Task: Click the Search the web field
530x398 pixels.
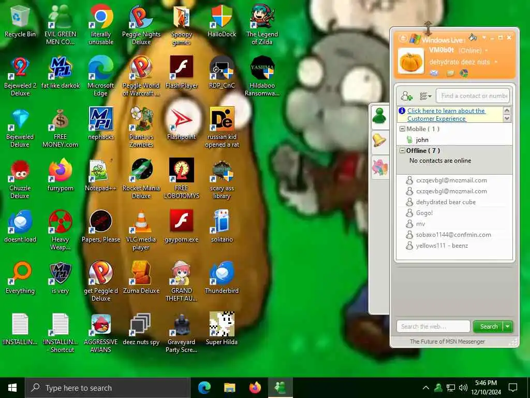Action: coord(433,326)
